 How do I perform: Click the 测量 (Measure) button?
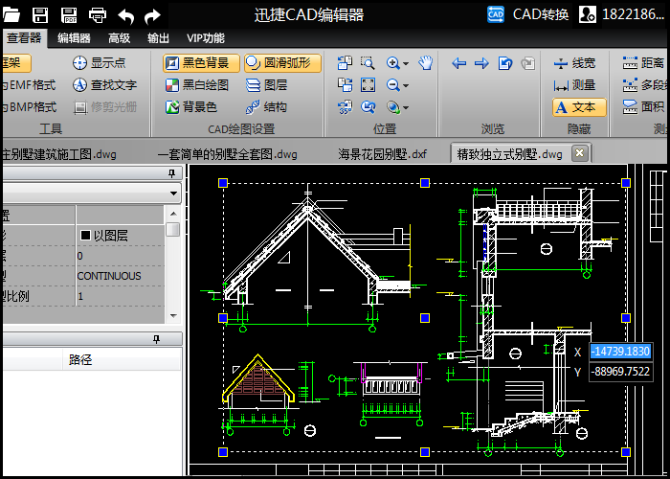coord(574,85)
